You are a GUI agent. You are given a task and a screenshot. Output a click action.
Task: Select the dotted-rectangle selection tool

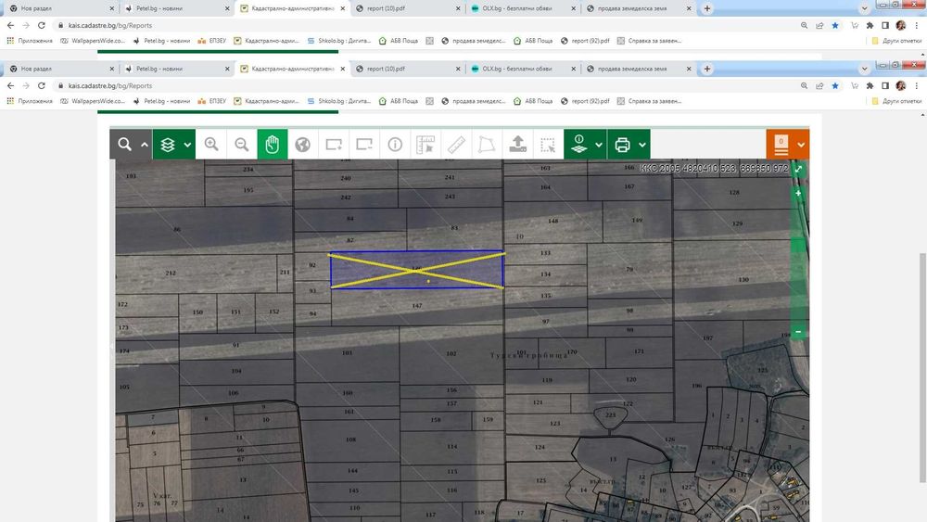click(548, 145)
